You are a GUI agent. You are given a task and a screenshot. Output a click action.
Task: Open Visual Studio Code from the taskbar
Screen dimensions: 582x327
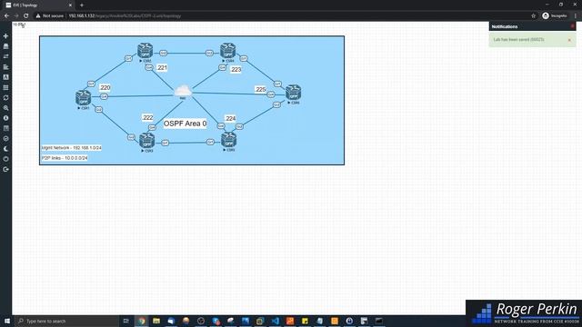click(x=275, y=321)
